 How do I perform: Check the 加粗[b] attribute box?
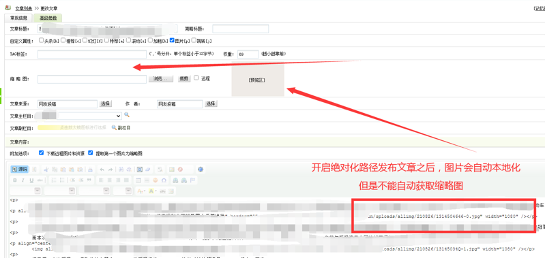(150, 40)
